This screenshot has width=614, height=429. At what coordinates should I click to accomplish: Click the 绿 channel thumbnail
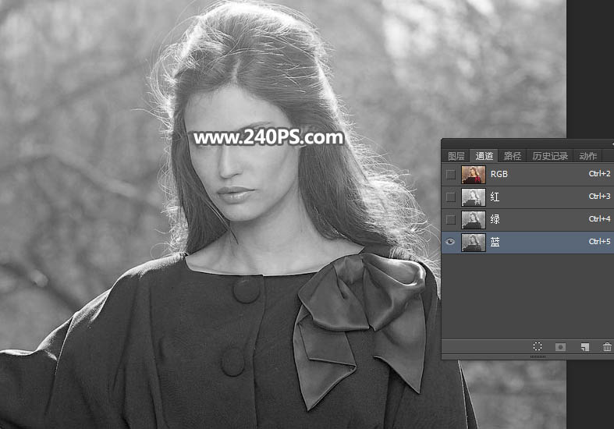pos(474,220)
